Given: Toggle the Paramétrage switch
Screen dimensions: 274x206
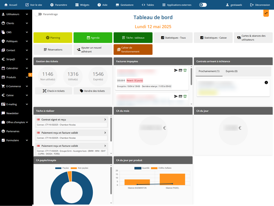Looking at the screenshot, I should (x=38, y=14).
